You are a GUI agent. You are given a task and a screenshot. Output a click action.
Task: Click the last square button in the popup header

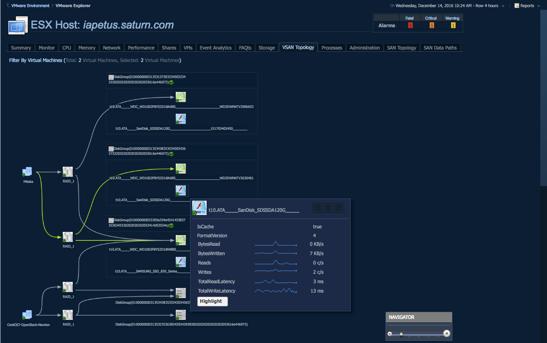(x=339, y=208)
